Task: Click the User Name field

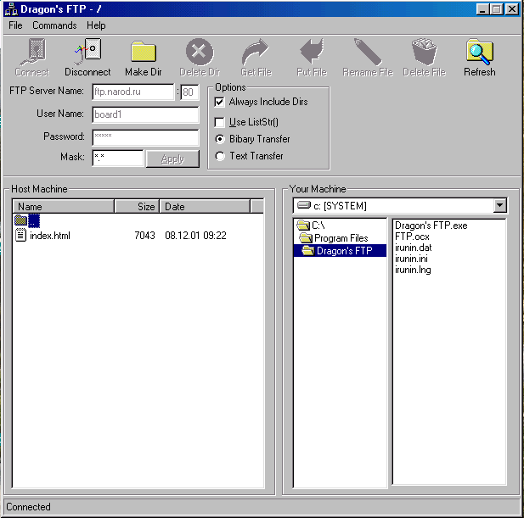Action: pos(145,114)
